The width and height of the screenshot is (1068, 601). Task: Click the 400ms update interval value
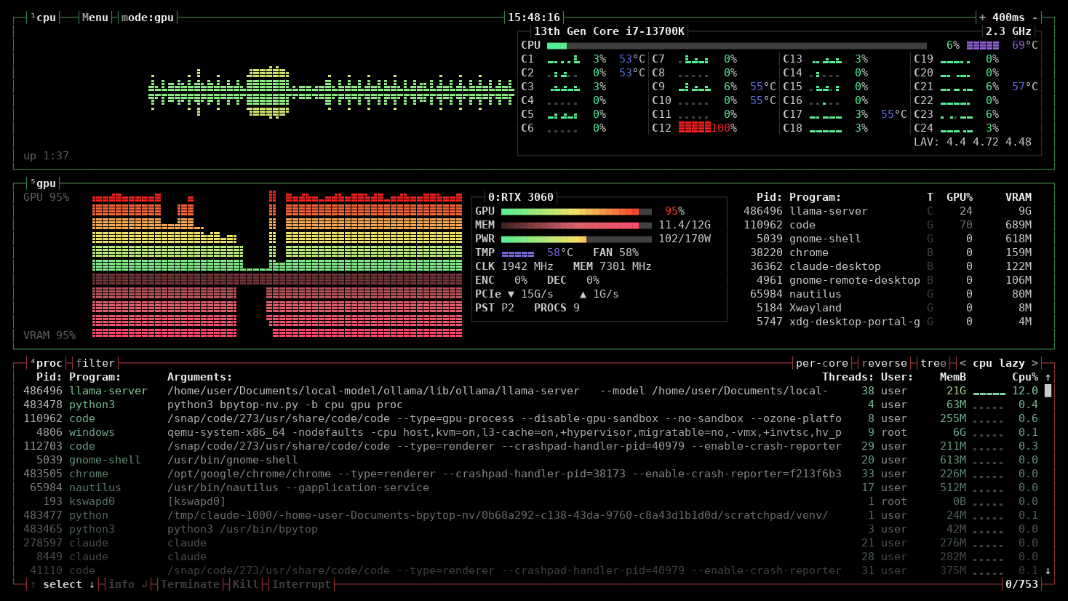[1008, 17]
